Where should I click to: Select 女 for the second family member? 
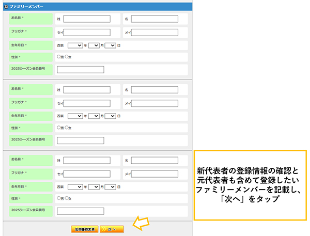[x=66, y=127]
